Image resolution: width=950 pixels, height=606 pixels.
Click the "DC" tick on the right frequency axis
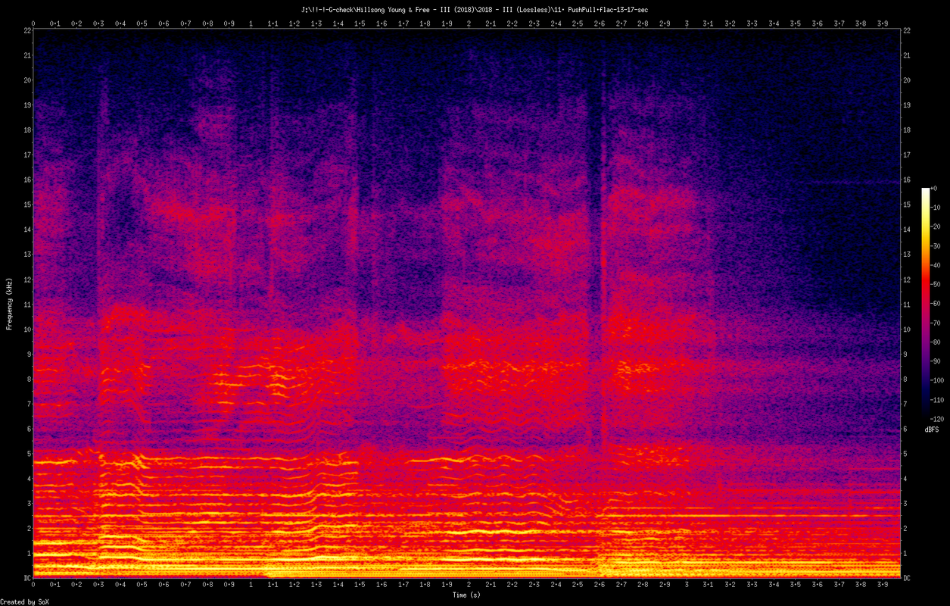tap(907, 578)
